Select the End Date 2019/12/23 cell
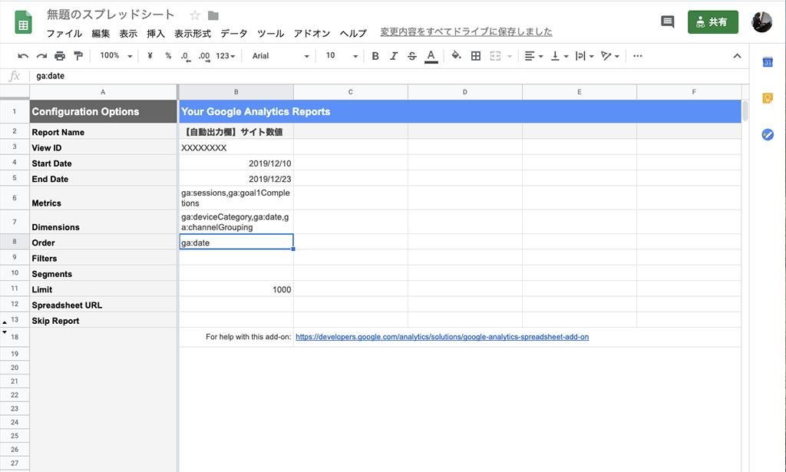786x472 pixels. point(236,178)
